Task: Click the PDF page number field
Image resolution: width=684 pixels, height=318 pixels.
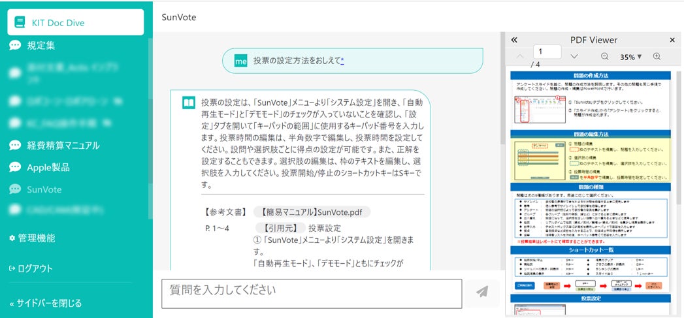Action: tap(547, 52)
